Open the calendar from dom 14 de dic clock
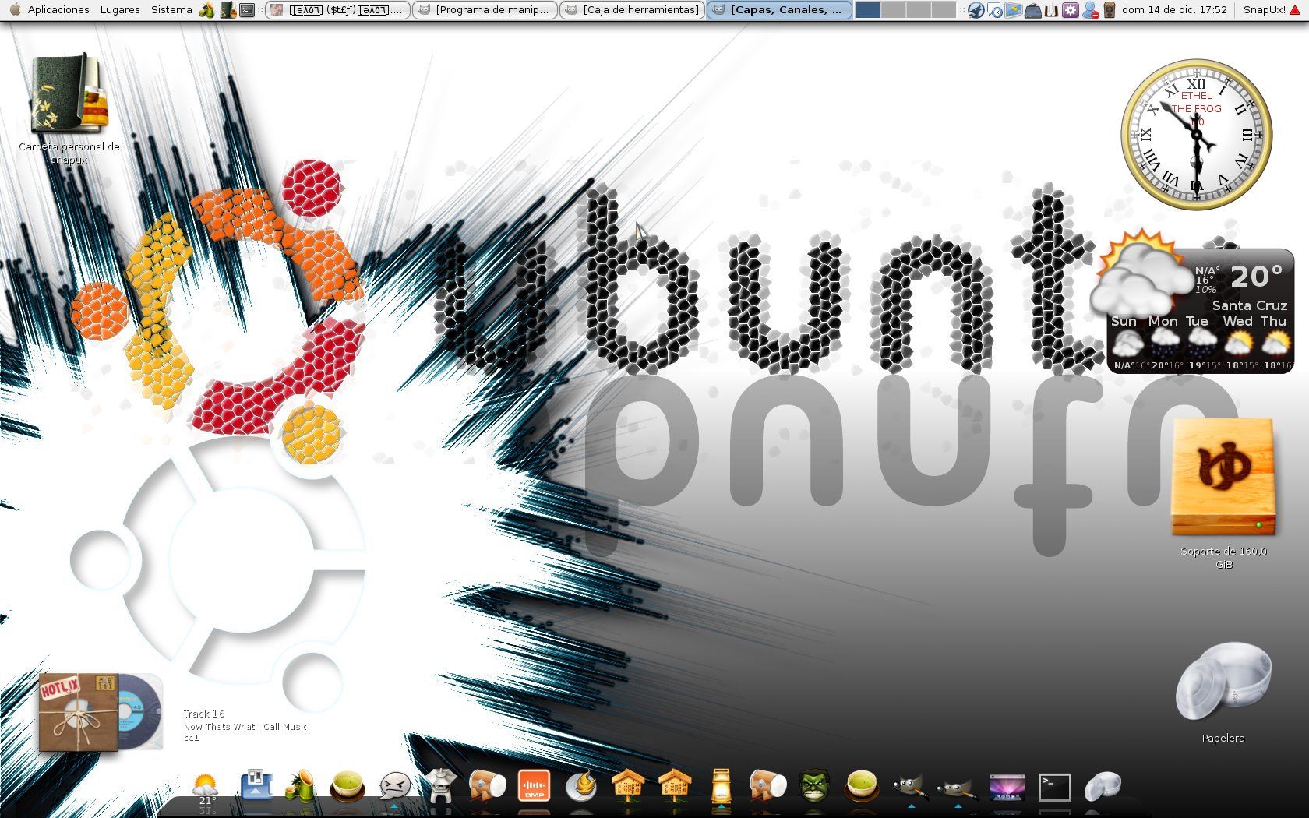Screen dimensions: 1309x818 click(1174, 10)
